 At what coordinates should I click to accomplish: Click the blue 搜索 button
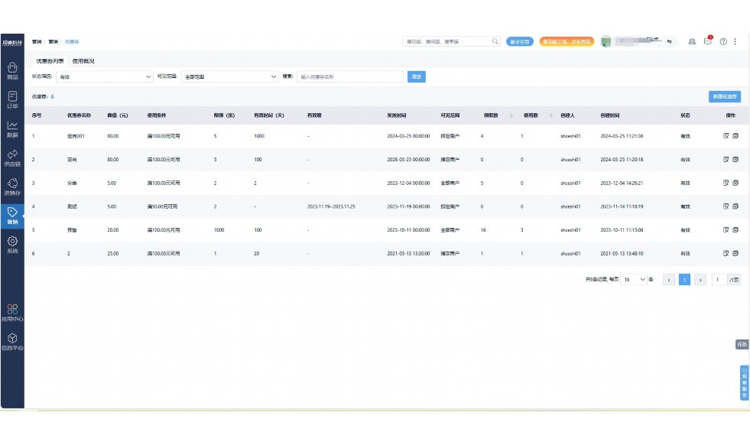[x=417, y=76]
